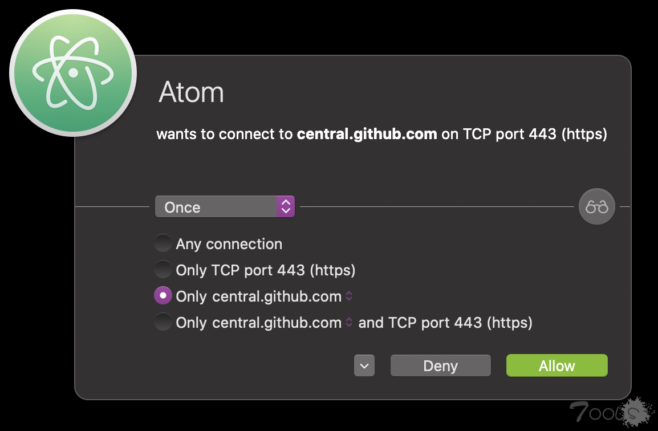Select the 'Any connection' radio button
Viewport: 658px width, 431px height.
(x=163, y=244)
